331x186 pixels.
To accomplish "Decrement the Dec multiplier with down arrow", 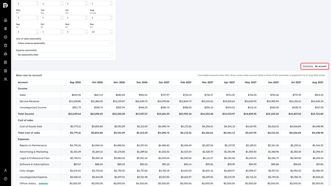I will (x=111, y=33).
